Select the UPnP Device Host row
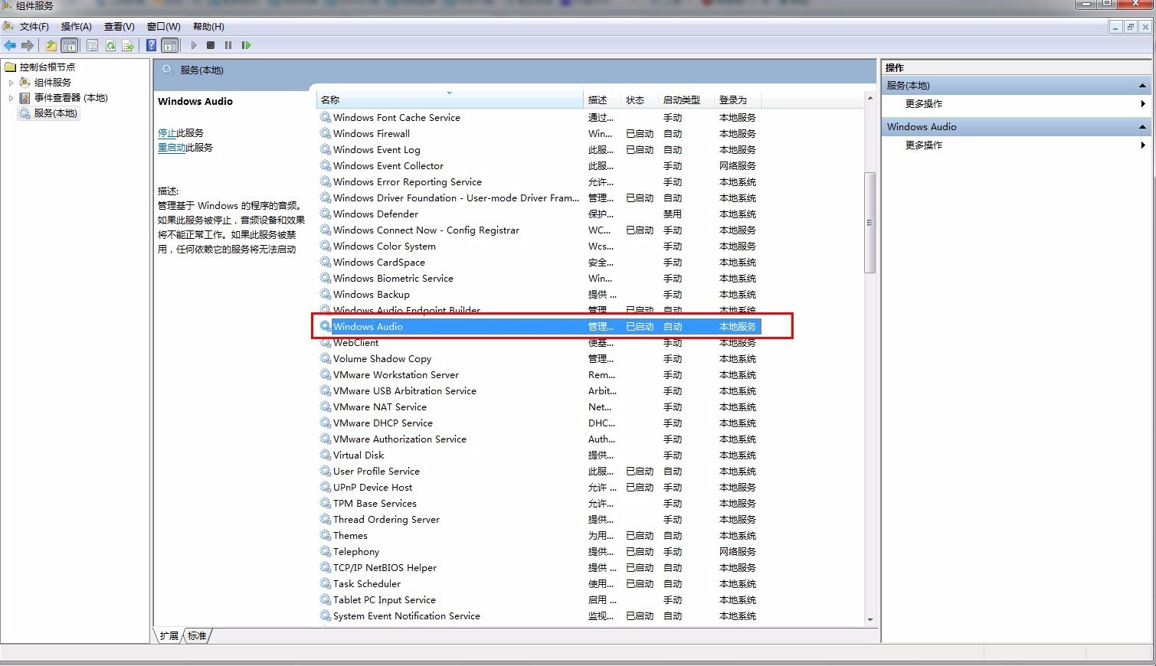This screenshot has width=1156, height=666. pyautogui.click(x=539, y=487)
